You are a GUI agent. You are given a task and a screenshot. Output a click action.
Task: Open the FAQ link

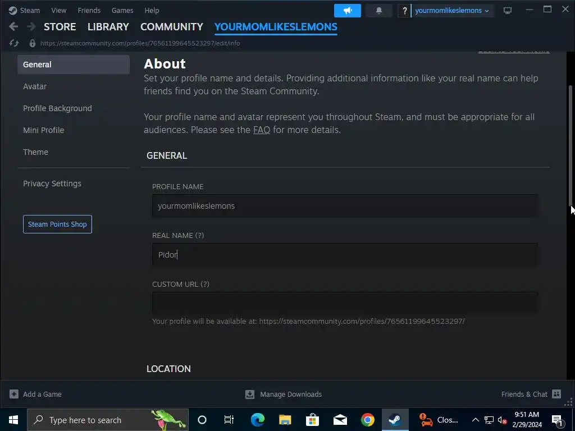tap(262, 130)
